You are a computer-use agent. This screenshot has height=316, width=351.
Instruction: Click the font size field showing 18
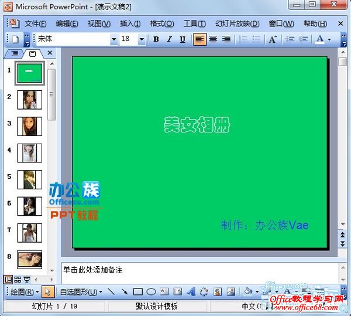pyautogui.click(x=129, y=39)
